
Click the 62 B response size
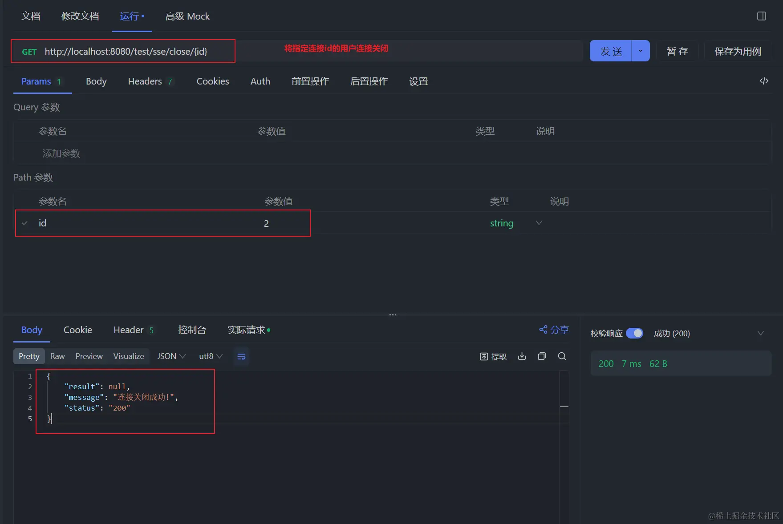tap(658, 364)
